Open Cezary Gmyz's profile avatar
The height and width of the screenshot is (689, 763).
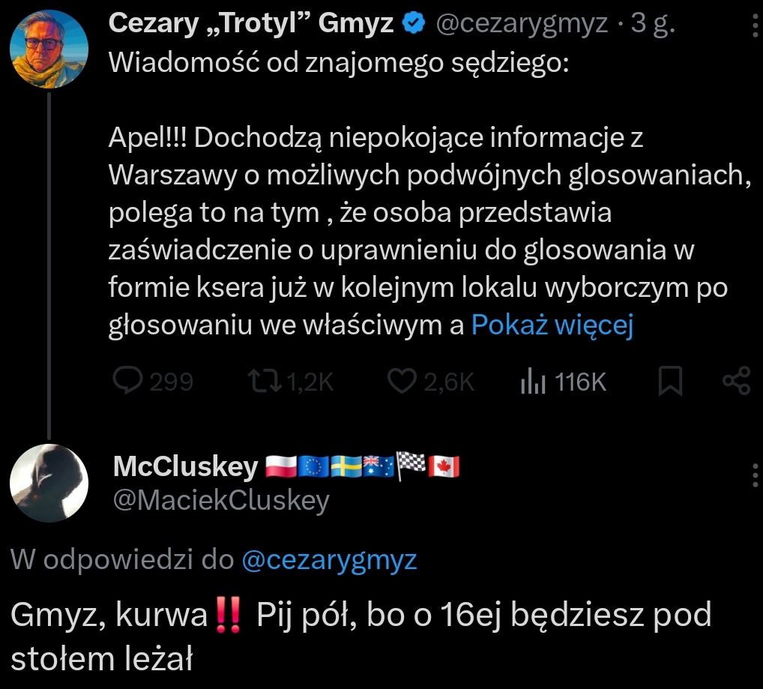tap(49, 49)
